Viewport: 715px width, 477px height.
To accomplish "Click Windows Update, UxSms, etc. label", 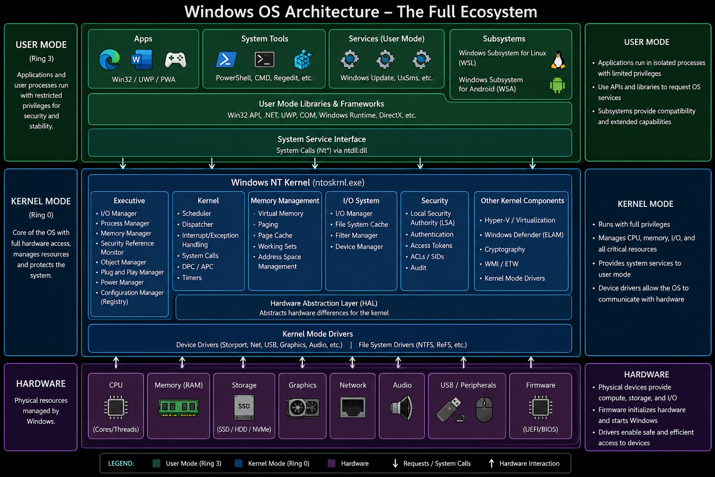I will click(x=386, y=78).
